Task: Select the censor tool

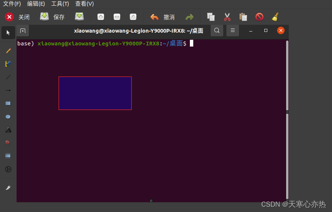Action: pyautogui.click(x=8, y=143)
